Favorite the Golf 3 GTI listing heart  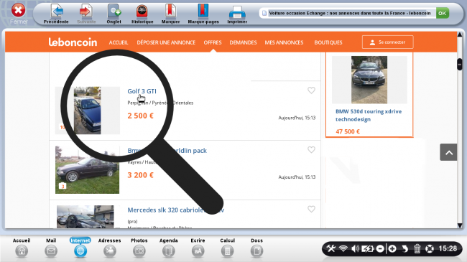pyautogui.click(x=311, y=90)
